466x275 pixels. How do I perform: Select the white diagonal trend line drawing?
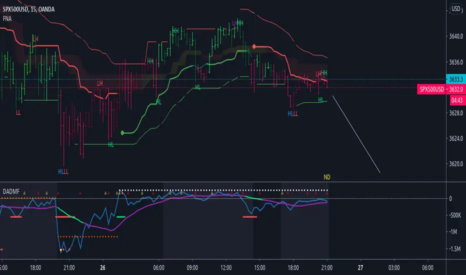tap(356, 134)
